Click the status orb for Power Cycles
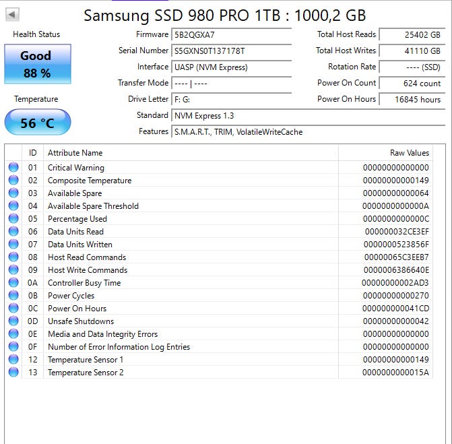452x444 pixels. [x=13, y=295]
